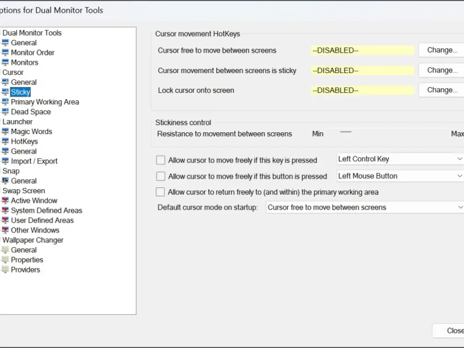
Task: Click the 'Cursor movement HotKeys' group title
Action: click(198, 34)
